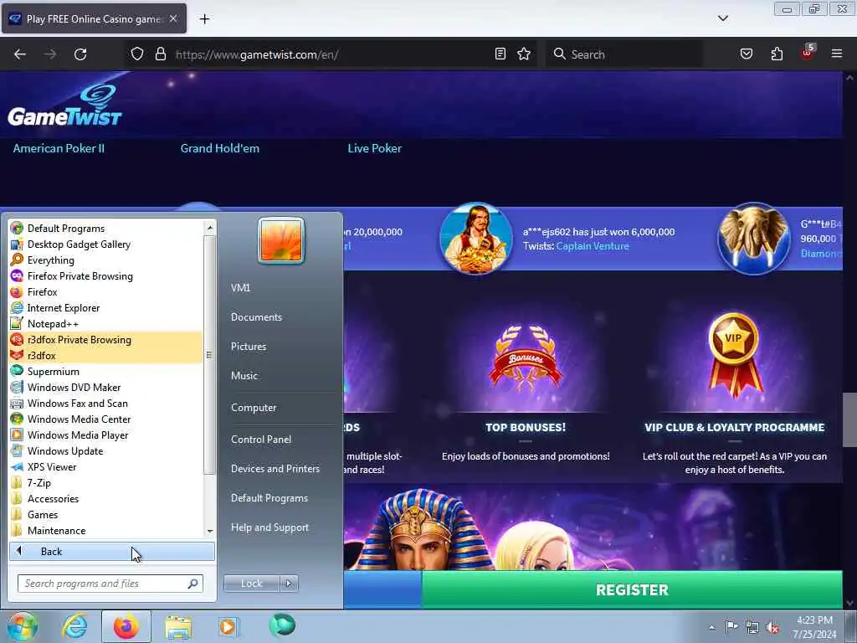857x643 pixels.
Task: Close the GameTwist browser tab
Action: click(x=173, y=18)
